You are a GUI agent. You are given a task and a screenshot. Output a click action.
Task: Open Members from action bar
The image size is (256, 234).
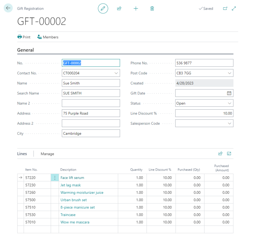coord(47,37)
